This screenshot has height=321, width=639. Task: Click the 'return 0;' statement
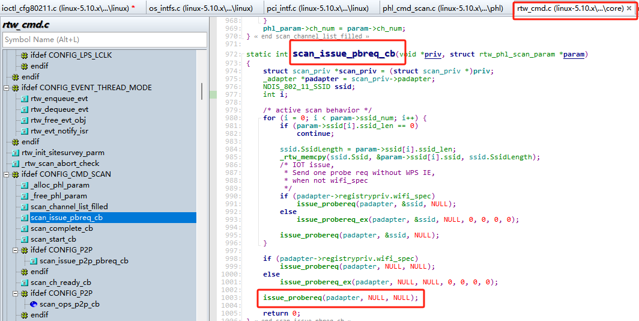point(282,313)
